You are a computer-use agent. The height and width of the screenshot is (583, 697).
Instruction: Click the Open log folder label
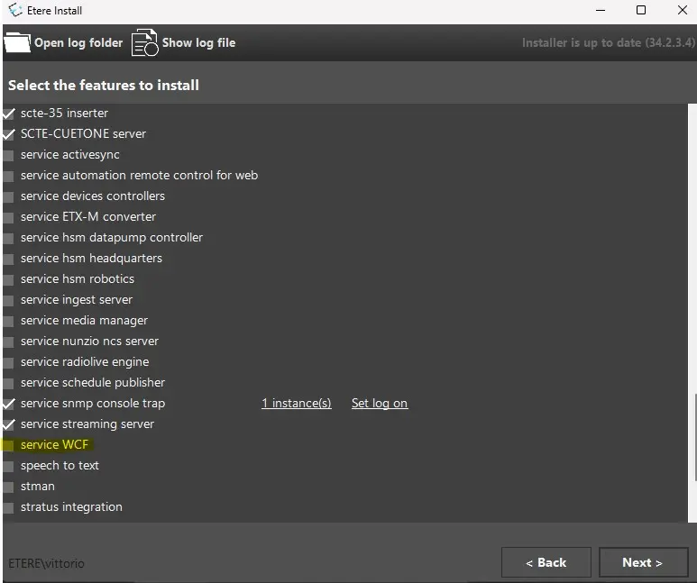point(78,42)
